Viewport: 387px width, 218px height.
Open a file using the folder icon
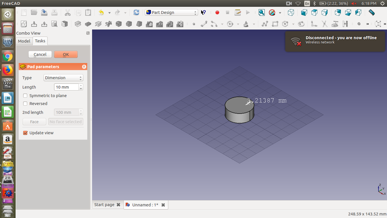click(34, 12)
